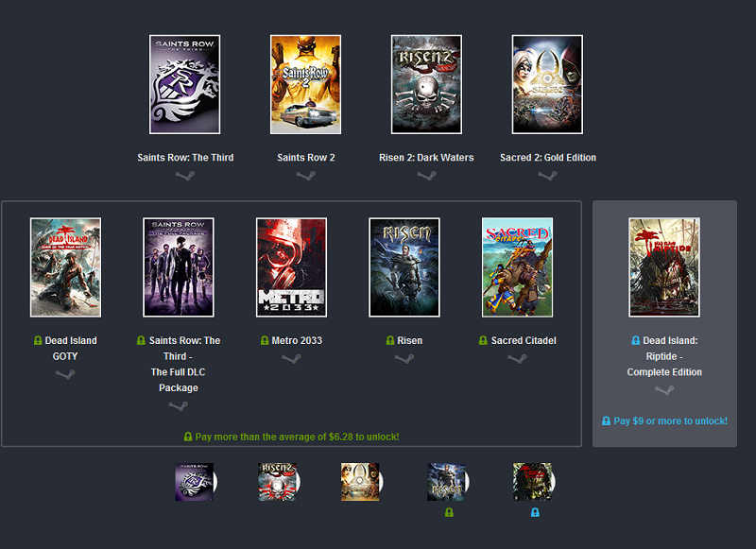Click the green lock icon beside Sacred Citadel
Viewport: 756px width, 549px height.
(x=483, y=340)
